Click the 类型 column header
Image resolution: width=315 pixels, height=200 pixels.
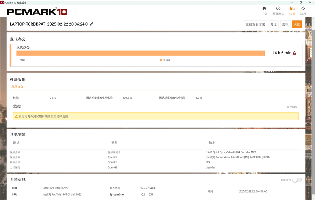pyautogui.click(x=114, y=143)
